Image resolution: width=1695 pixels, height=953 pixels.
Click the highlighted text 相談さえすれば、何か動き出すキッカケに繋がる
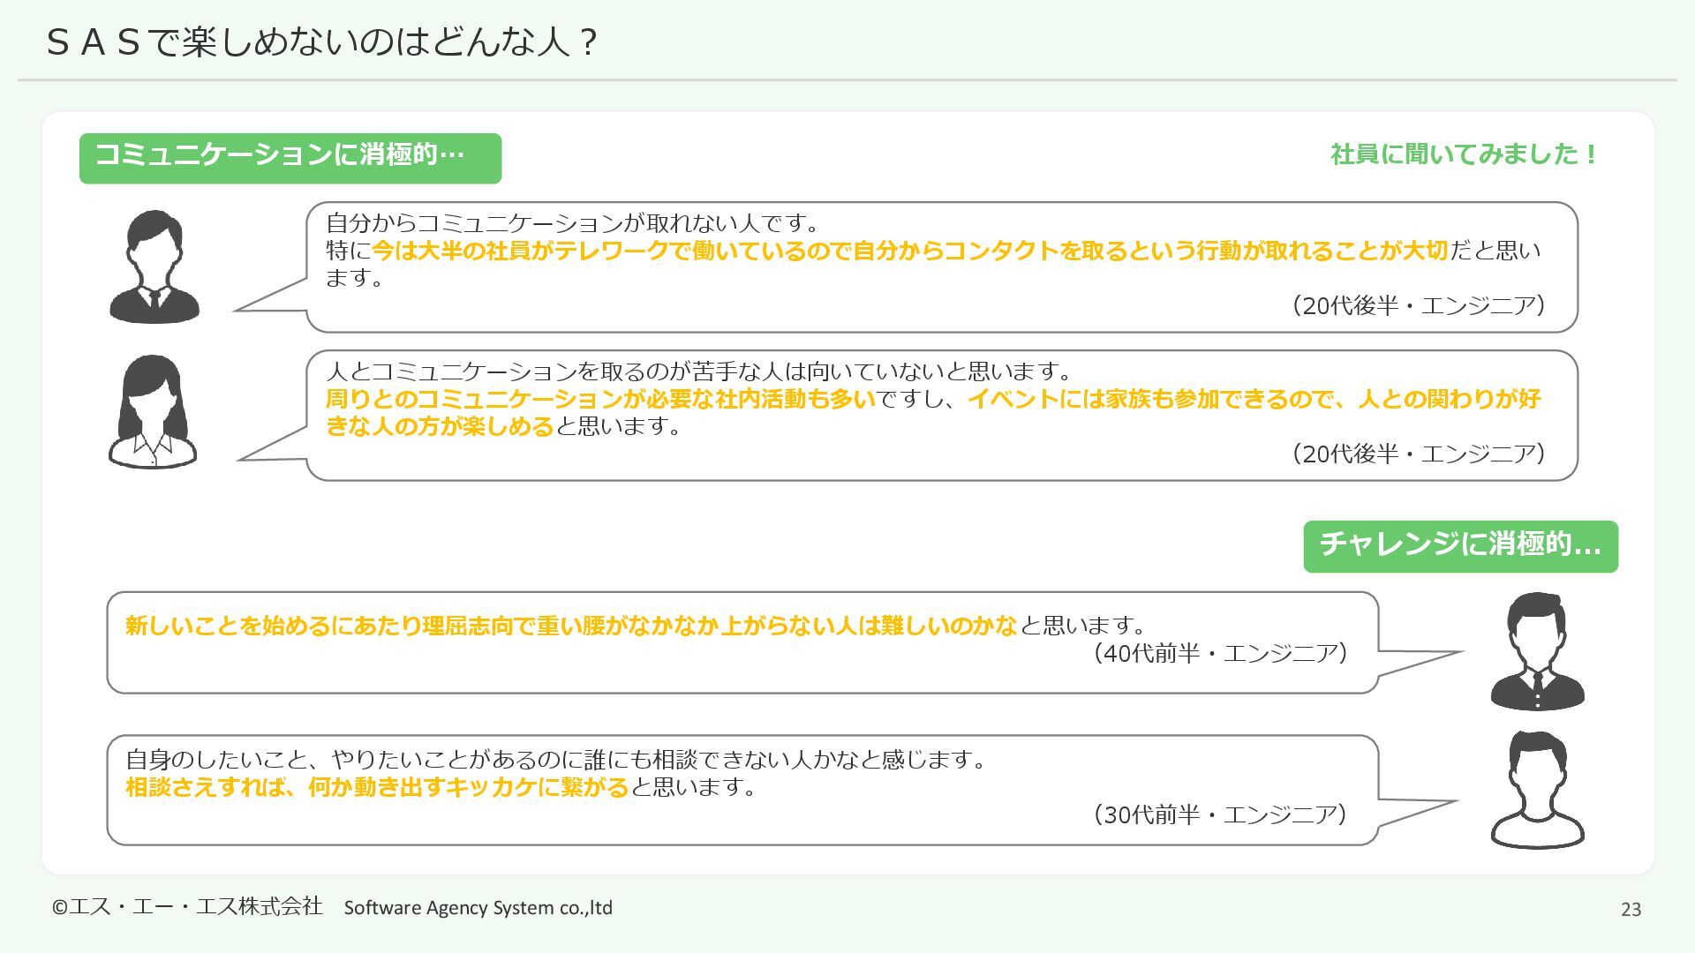click(377, 786)
